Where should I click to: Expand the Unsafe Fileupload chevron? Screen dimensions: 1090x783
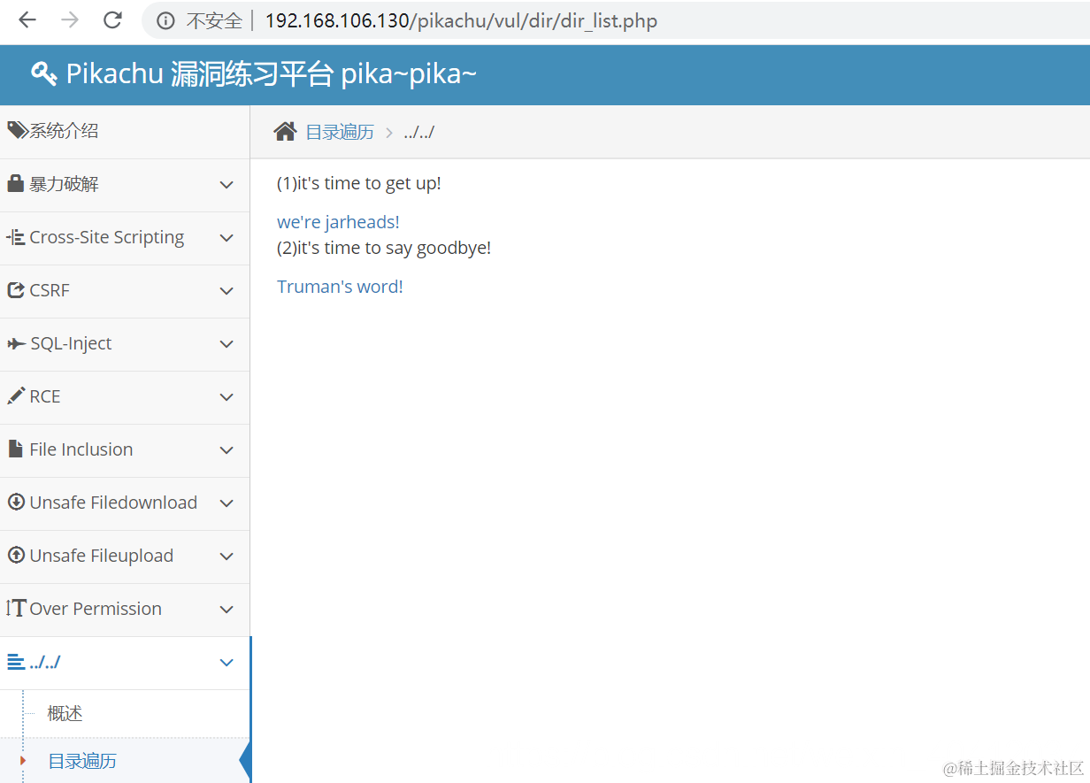pos(226,557)
